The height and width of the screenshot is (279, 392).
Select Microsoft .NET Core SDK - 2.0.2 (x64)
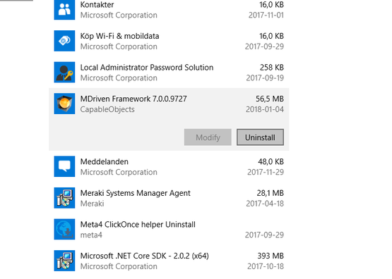point(145,256)
